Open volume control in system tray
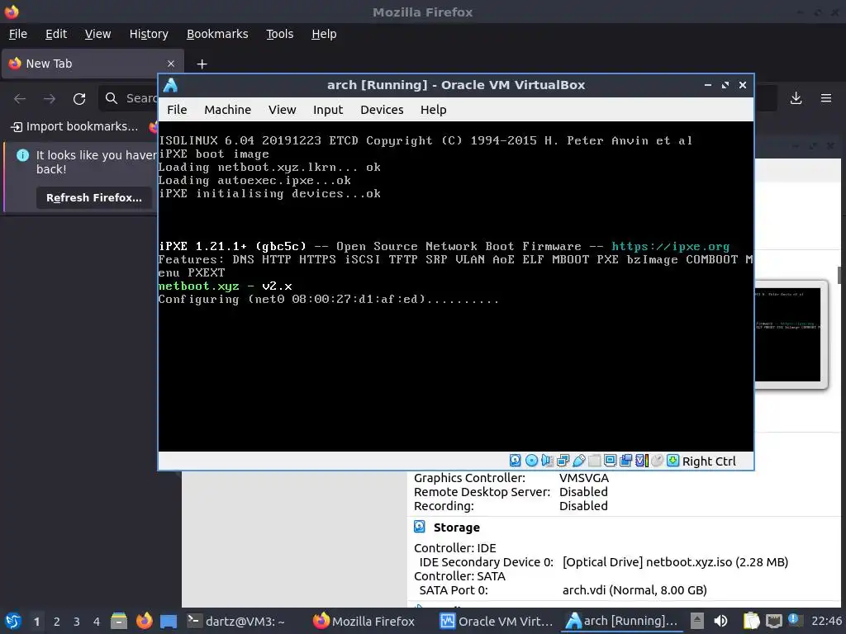Viewport: 846px width, 634px height. pyautogui.click(x=720, y=621)
